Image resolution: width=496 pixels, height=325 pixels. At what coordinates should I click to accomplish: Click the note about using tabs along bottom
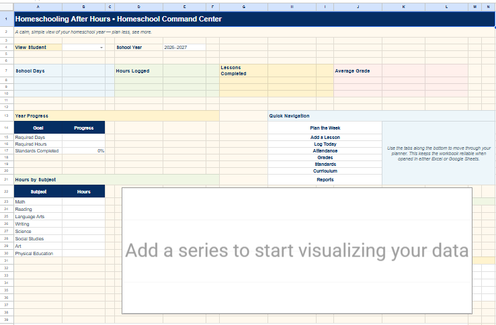tap(438, 153)
